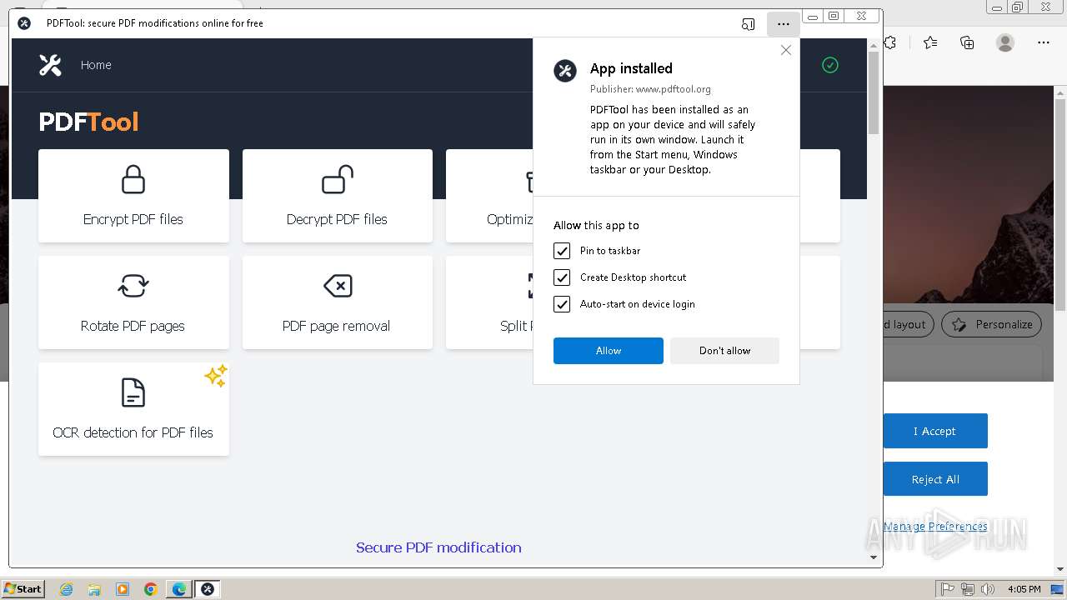Click Reject All in Edge window
The height and width of the screenshot is (600, 1067).
(935, 479)
